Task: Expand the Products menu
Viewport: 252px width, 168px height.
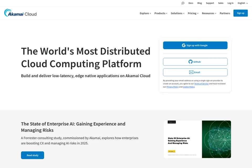Action: (161, 13)
